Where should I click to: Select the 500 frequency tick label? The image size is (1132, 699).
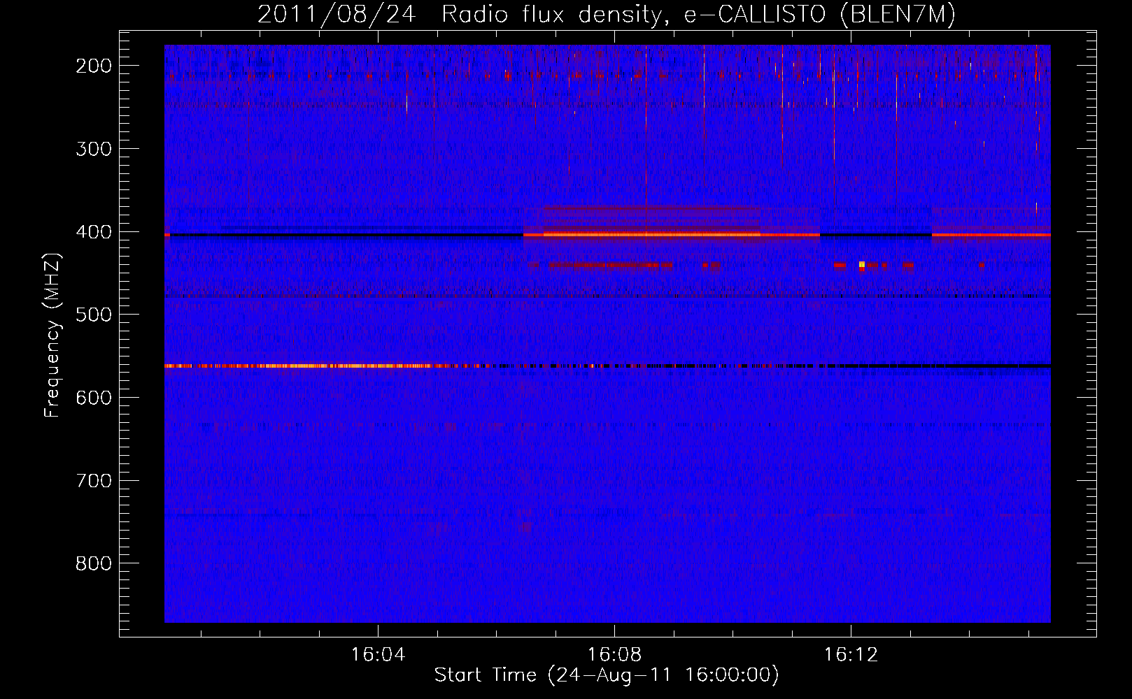click(x=94, y=315)
